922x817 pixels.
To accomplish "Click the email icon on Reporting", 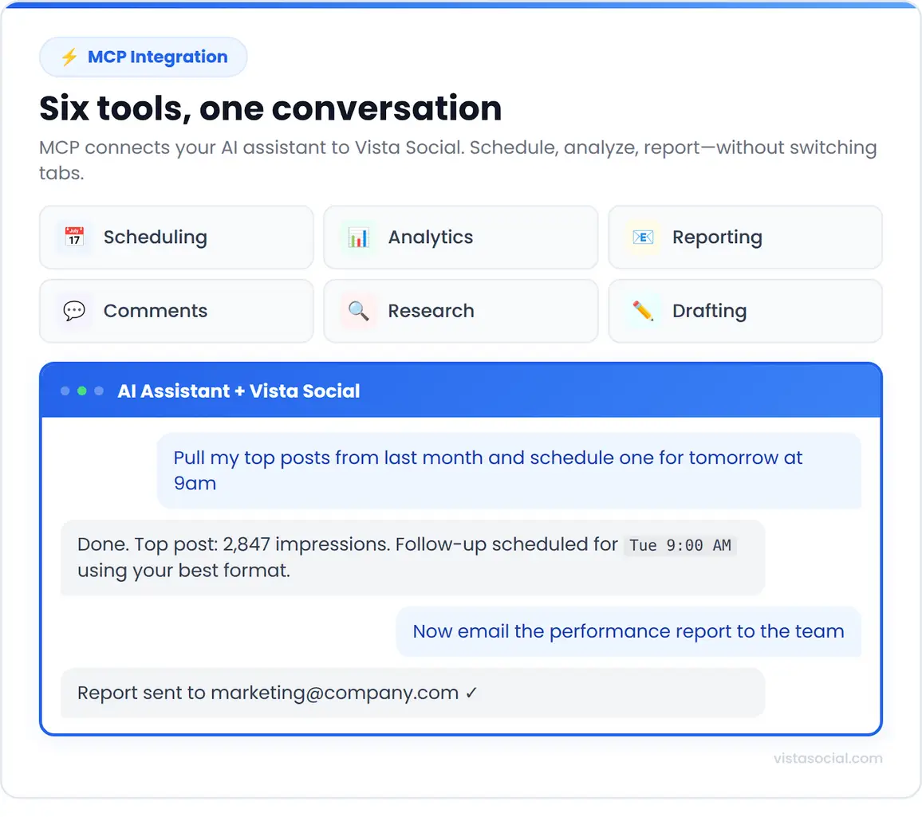I will [642, 238].
